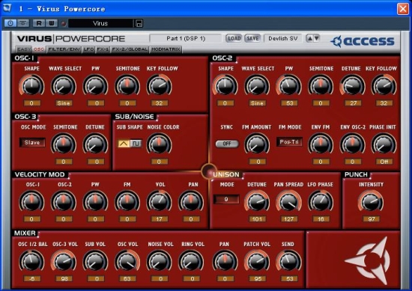Image resolution: width=412 pixels, height=291 pixels.
Task: Open the Part 1 (DSP 1) selector
Action: 186,39
